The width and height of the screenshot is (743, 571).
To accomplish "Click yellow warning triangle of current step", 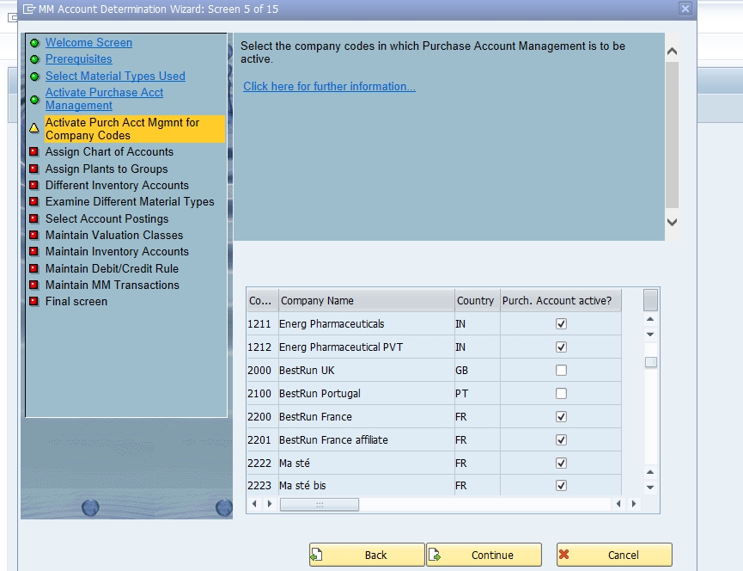I will click(x=34, y=128).
